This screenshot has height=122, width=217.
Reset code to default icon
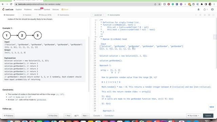(205, 15)
